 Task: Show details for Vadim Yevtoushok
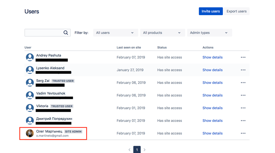pos(213,95)
